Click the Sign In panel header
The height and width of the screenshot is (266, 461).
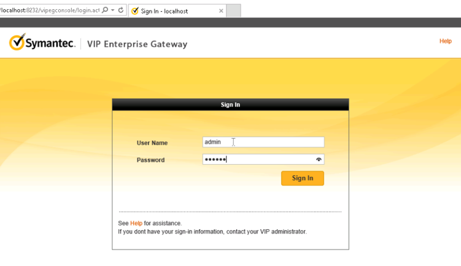230,105
